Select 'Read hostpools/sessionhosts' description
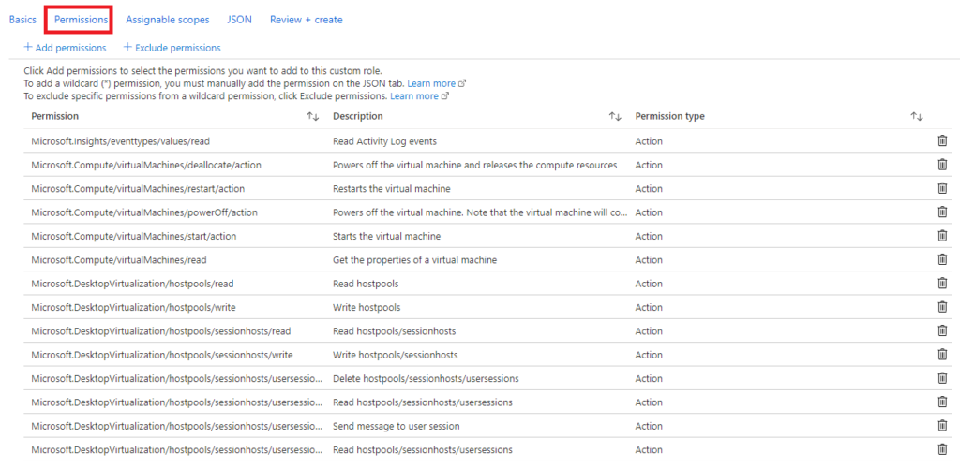 tap(395, 330)
